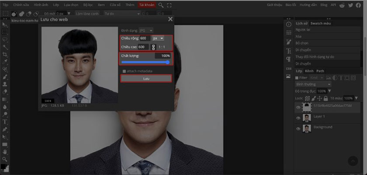Screen dimensions: 367x175
Task: Open the Properties panel icon
Action: pyautogui.click(x=289, y=32)
